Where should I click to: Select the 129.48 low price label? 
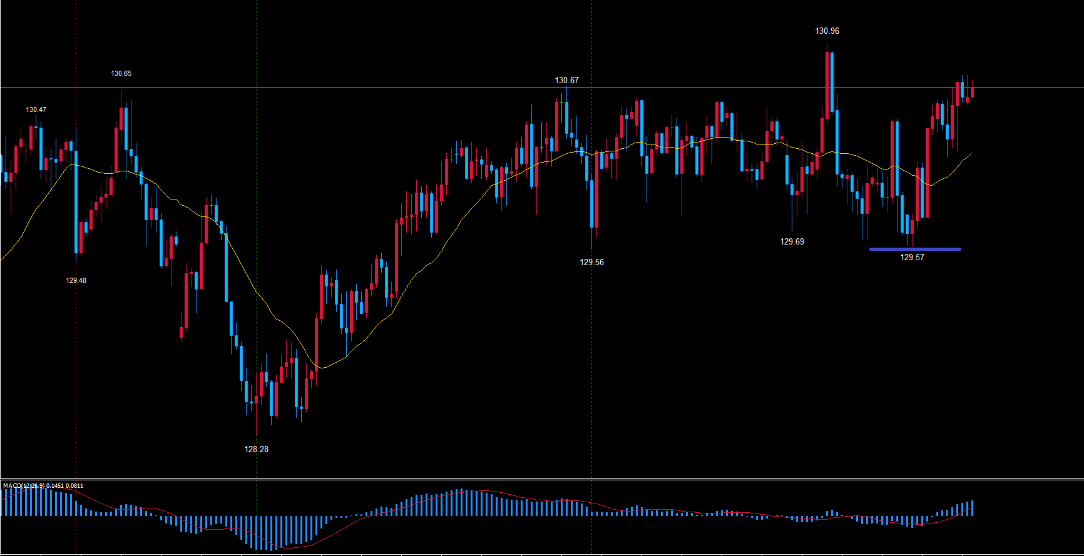pos(76,280)
